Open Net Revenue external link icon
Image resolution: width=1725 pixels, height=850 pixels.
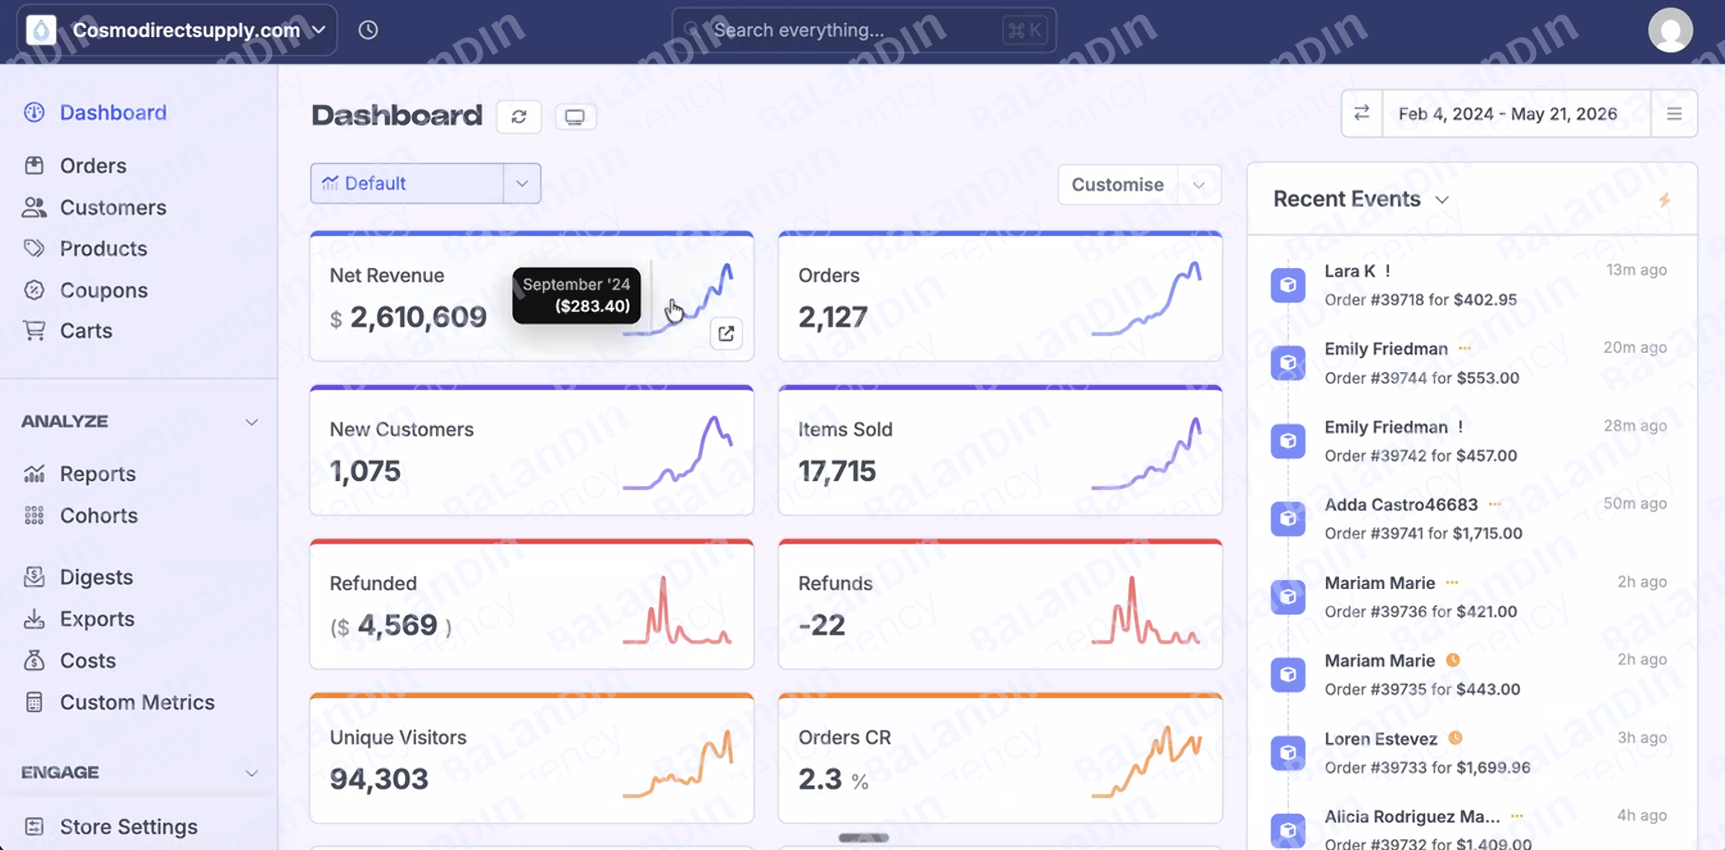pos(726,333)
